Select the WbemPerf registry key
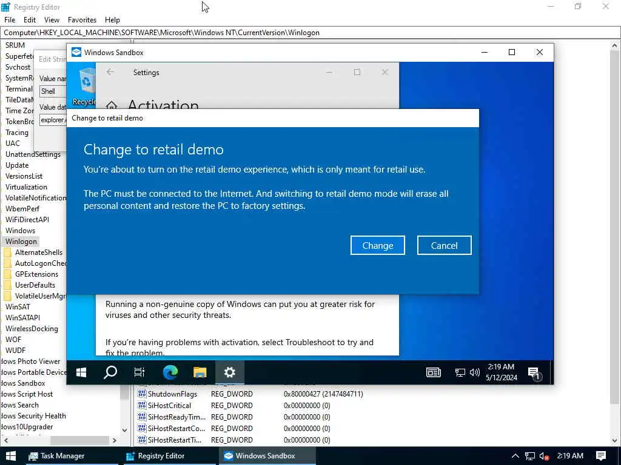621x465 pixels. point(22,209)
